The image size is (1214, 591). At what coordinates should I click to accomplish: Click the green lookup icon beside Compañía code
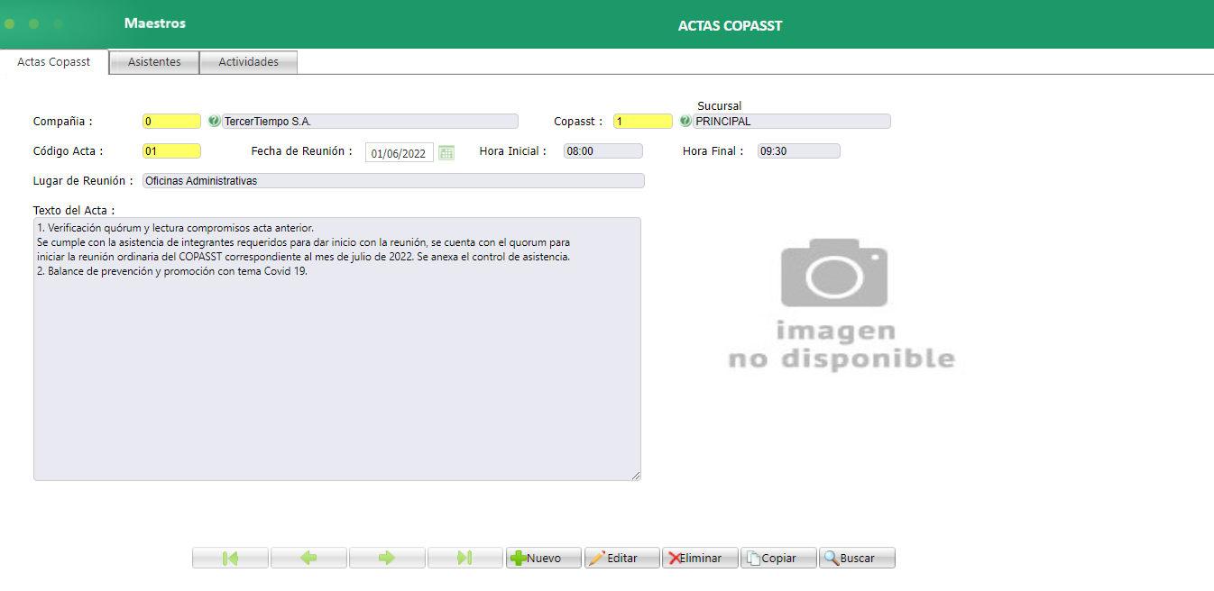214,120
